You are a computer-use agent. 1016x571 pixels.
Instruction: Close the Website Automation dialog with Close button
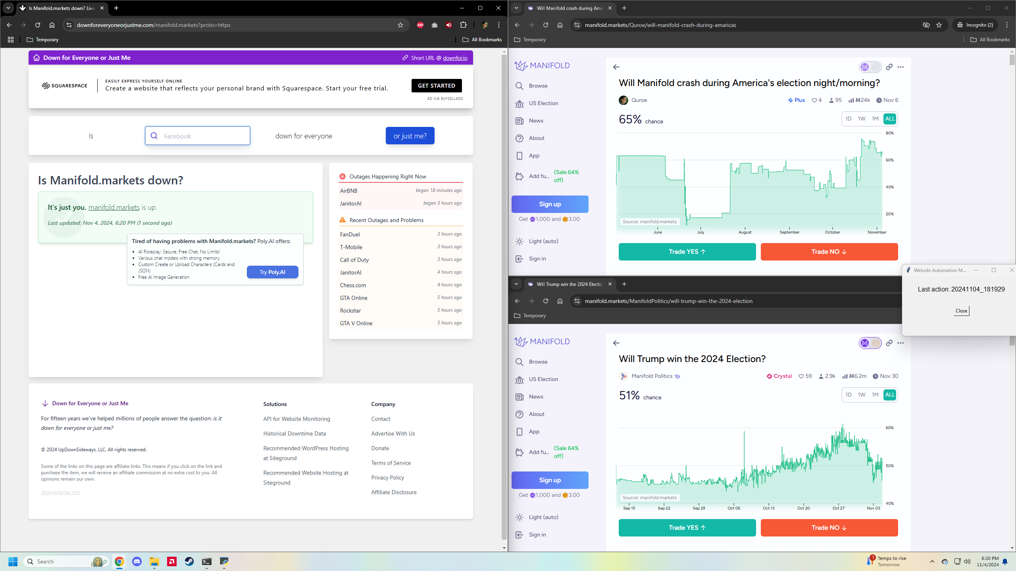(961, 310)
